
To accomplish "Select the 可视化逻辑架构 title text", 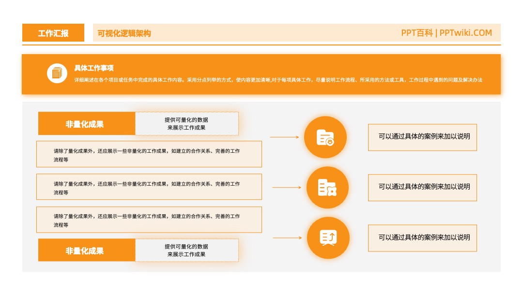I will (x=124, y=33).
